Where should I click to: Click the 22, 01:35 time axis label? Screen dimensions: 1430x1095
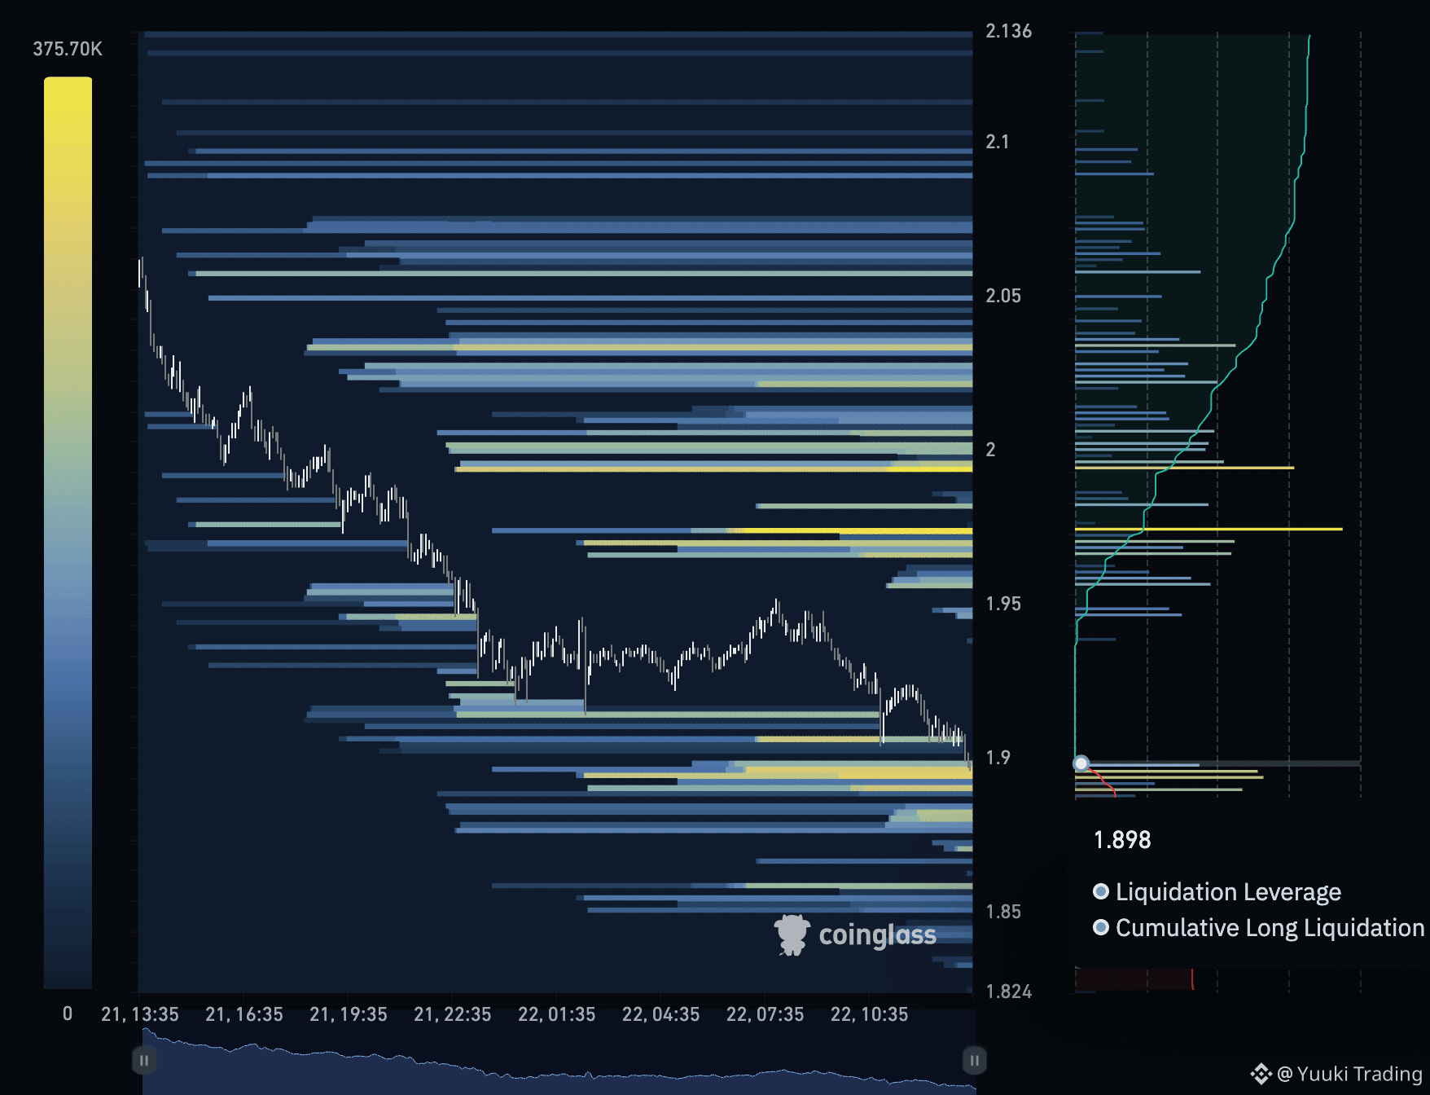[x=557, y=1014]
